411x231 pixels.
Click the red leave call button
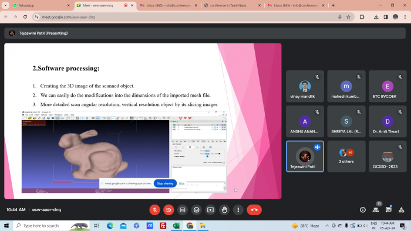(x=254, y=210)
